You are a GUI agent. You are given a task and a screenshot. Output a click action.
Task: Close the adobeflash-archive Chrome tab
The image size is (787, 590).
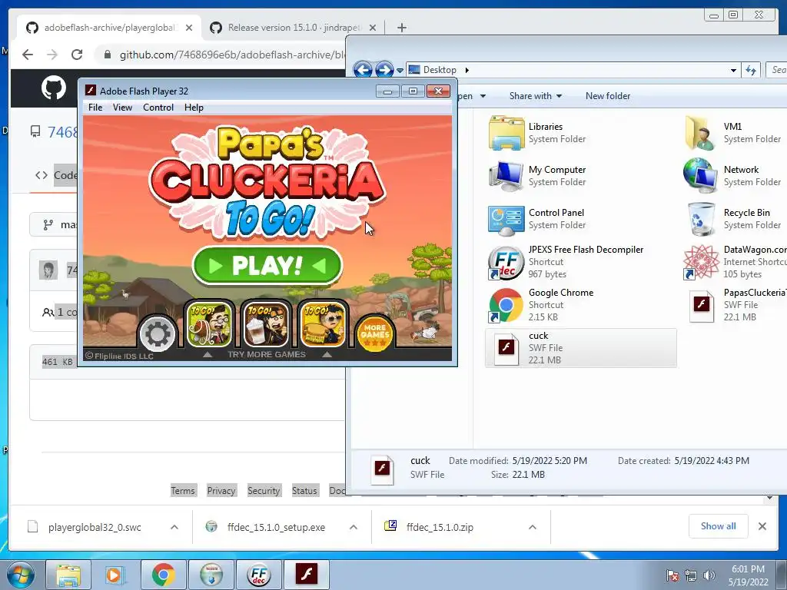point(189,28)
